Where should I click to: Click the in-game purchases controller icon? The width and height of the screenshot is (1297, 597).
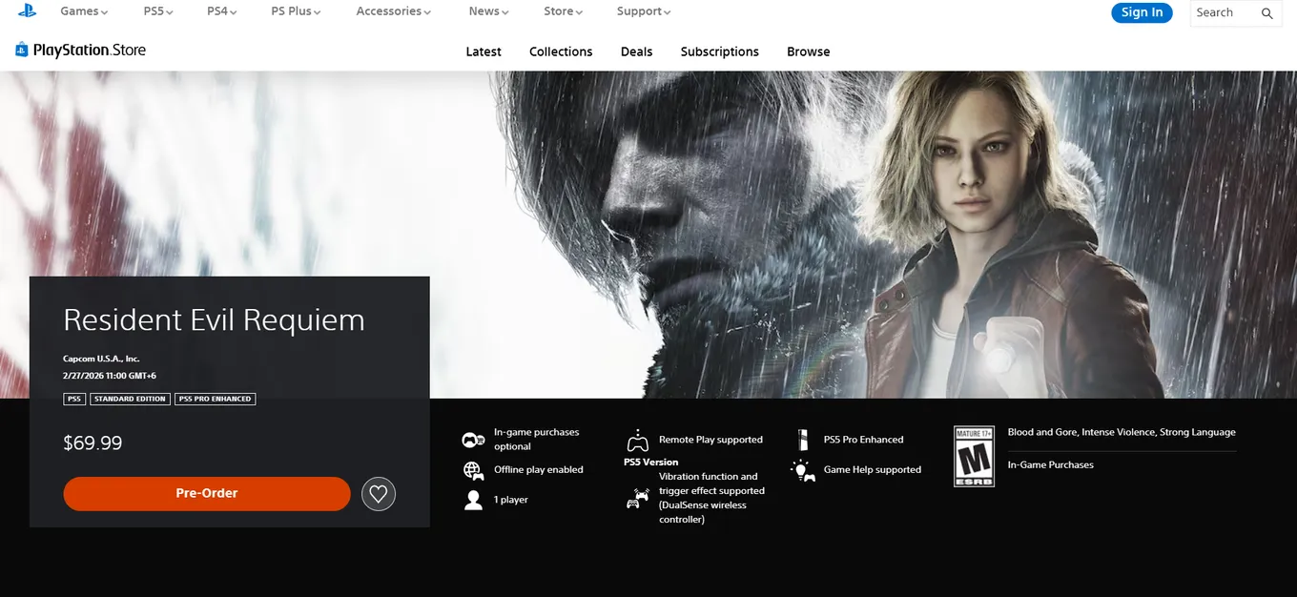point(473,440)
